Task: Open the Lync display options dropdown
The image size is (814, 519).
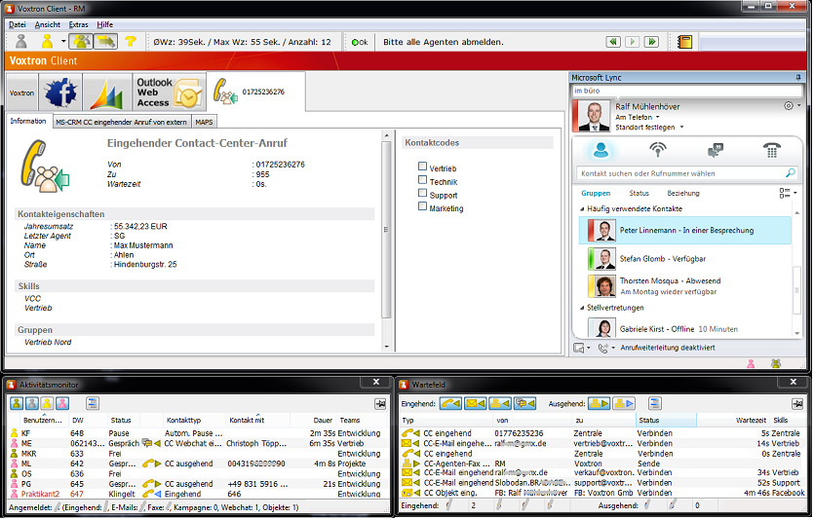Action: 788,193
